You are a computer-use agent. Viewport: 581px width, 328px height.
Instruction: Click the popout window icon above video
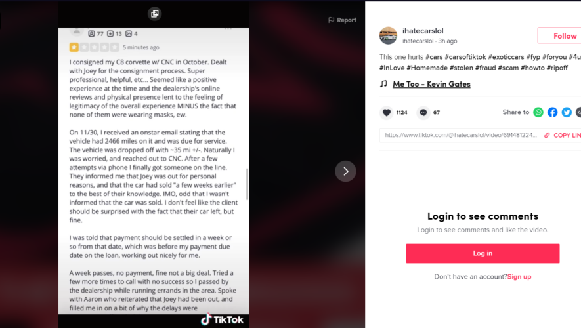coord(154,14)
